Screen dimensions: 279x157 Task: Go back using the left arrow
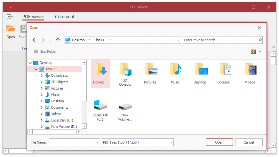pyautogui.click(x=35, y=40)
